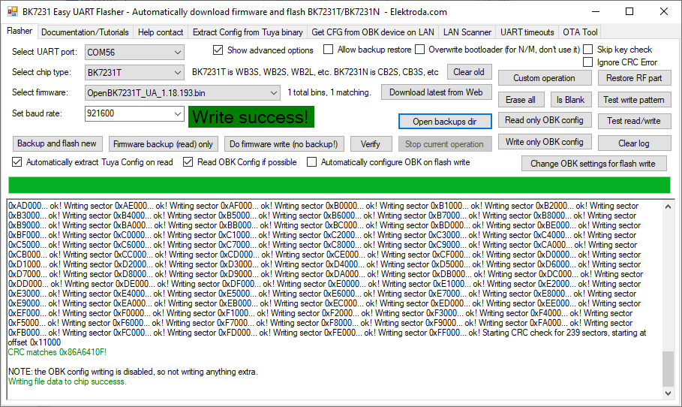This screenshot has width=682, height=407.
Task: Click the Clear old button
Action: (468, 72)
